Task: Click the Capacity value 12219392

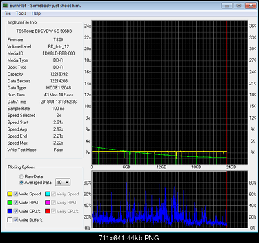Action: point(59,74)
